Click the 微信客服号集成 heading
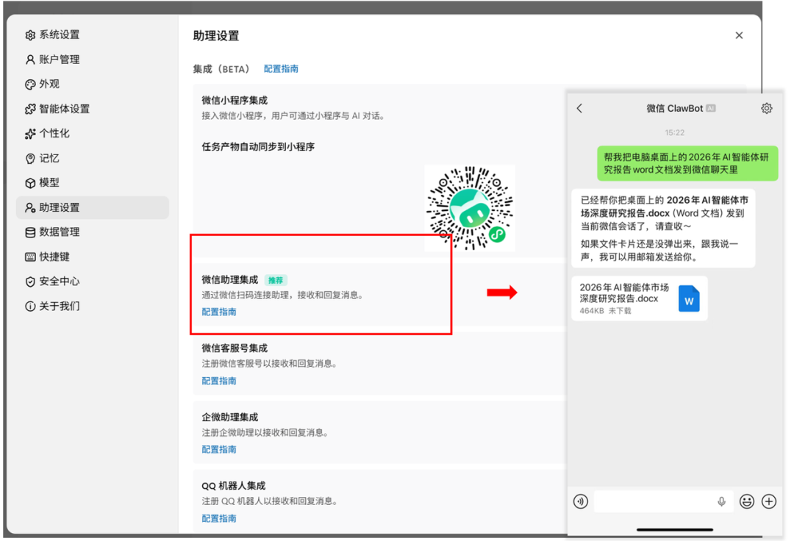 tap(235, 348)
